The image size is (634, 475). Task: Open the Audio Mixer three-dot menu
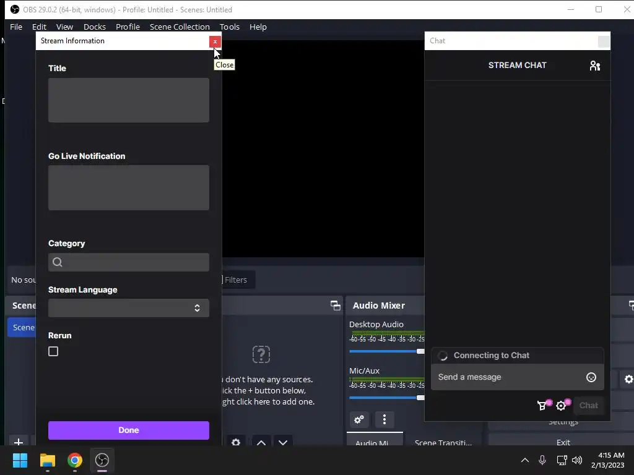384,420
